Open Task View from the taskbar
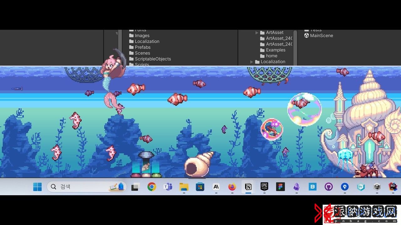The width and height of the screenshot is (401, 225). (135, 187)
